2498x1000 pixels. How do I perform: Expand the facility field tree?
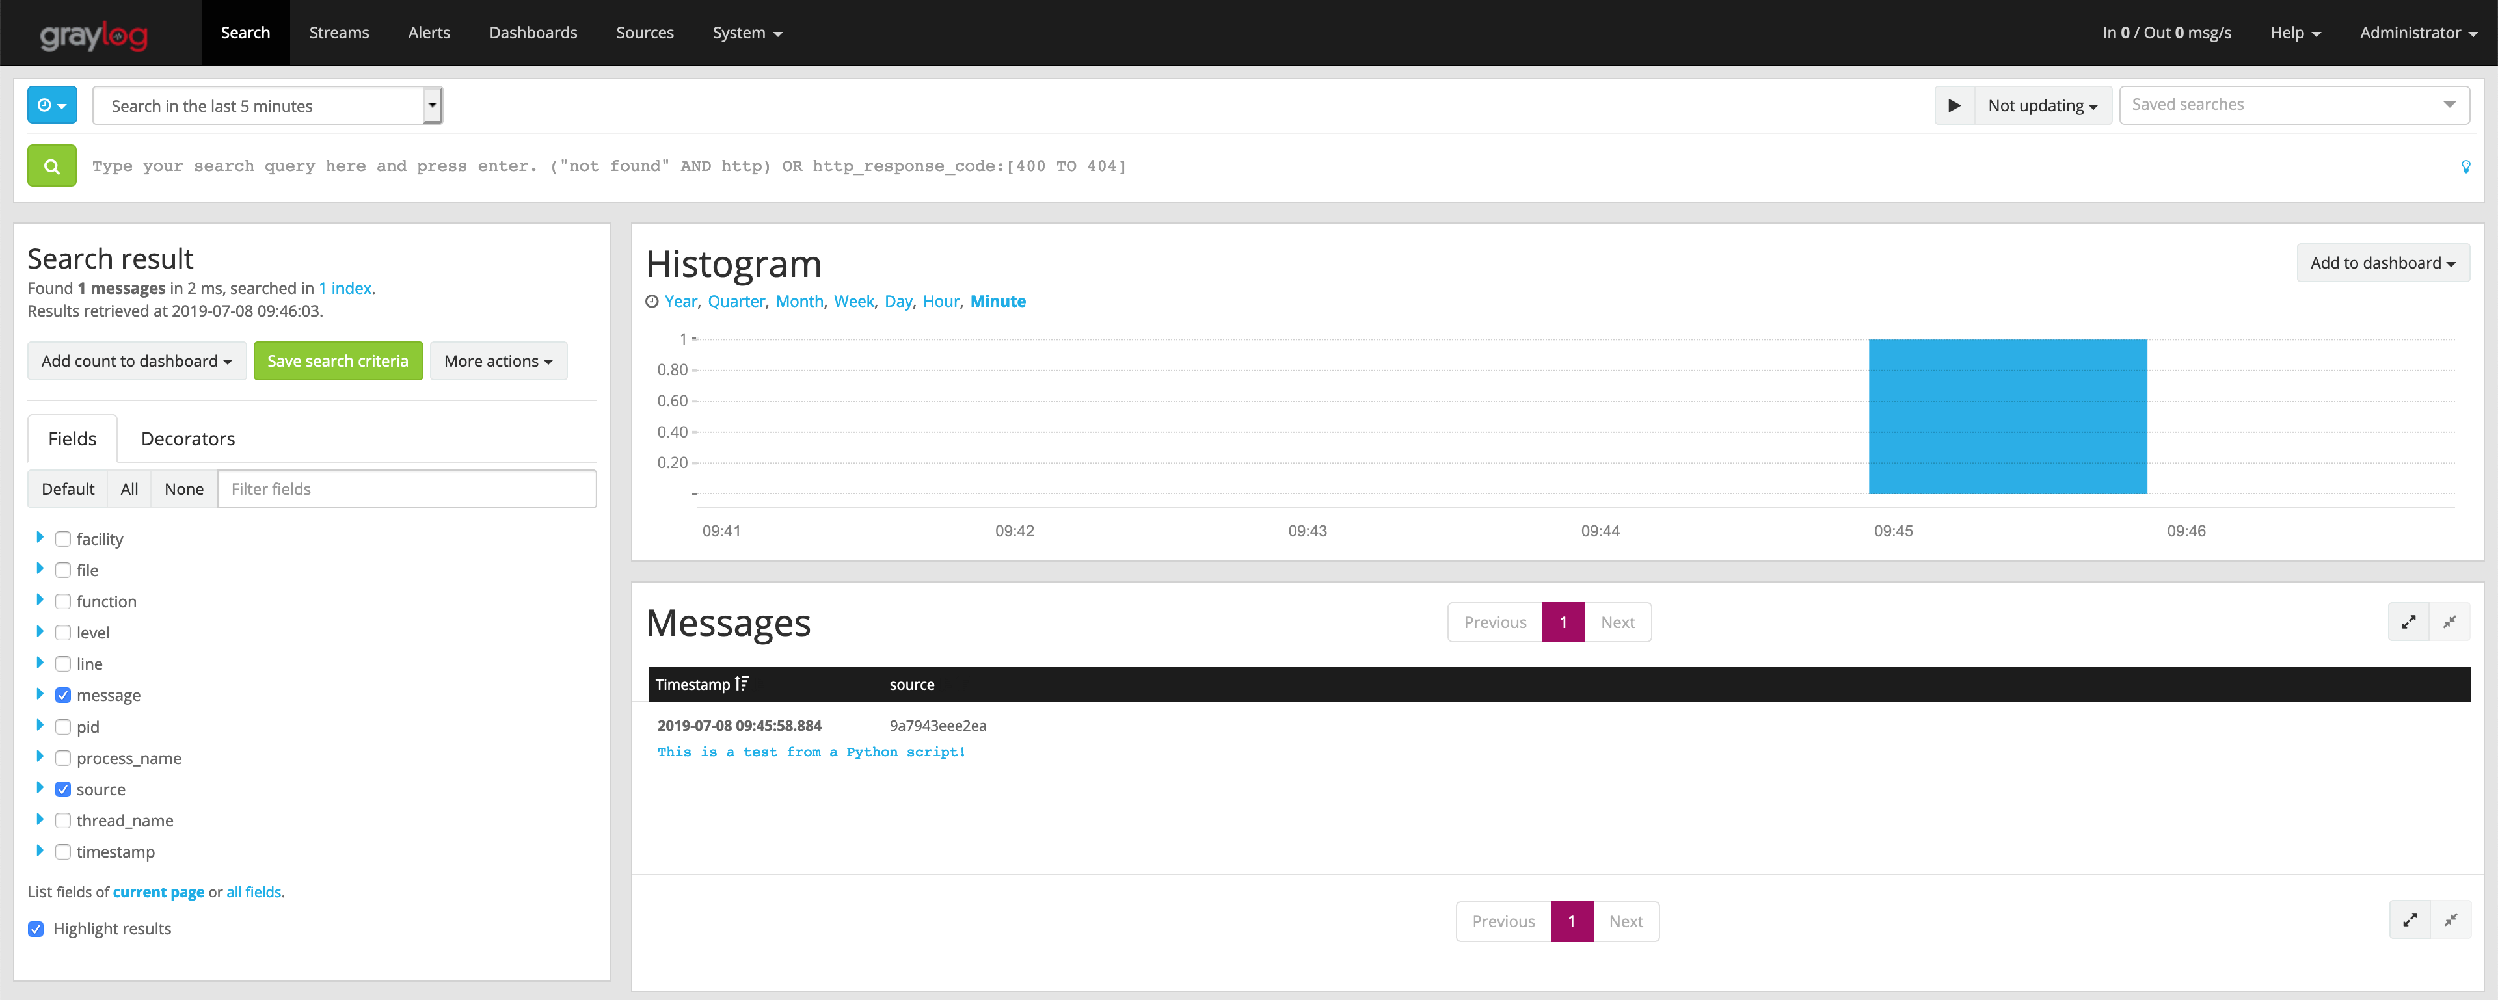(x=40, y=538)
